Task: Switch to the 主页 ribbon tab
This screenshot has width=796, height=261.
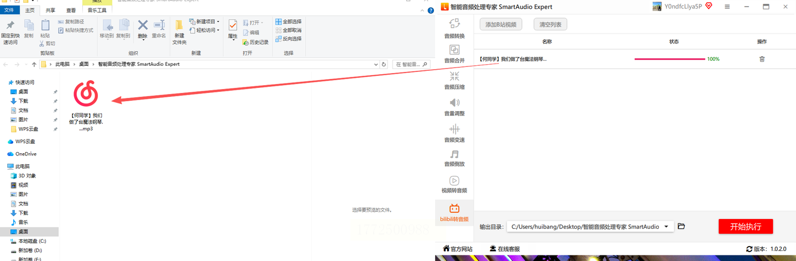Action: (x=30, y=10)
